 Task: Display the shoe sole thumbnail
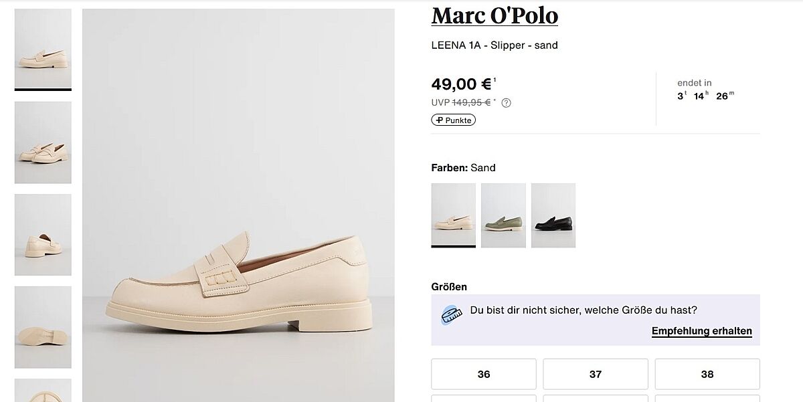tap(43, 326)
